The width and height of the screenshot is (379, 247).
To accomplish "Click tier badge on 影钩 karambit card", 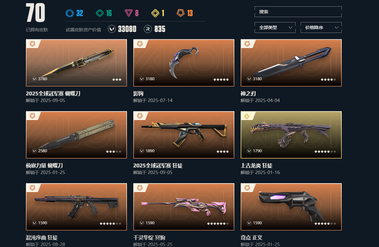I will coord(140,44).
